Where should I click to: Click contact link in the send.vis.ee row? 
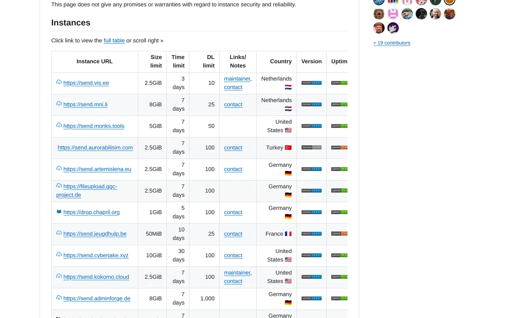pos(233,87)
